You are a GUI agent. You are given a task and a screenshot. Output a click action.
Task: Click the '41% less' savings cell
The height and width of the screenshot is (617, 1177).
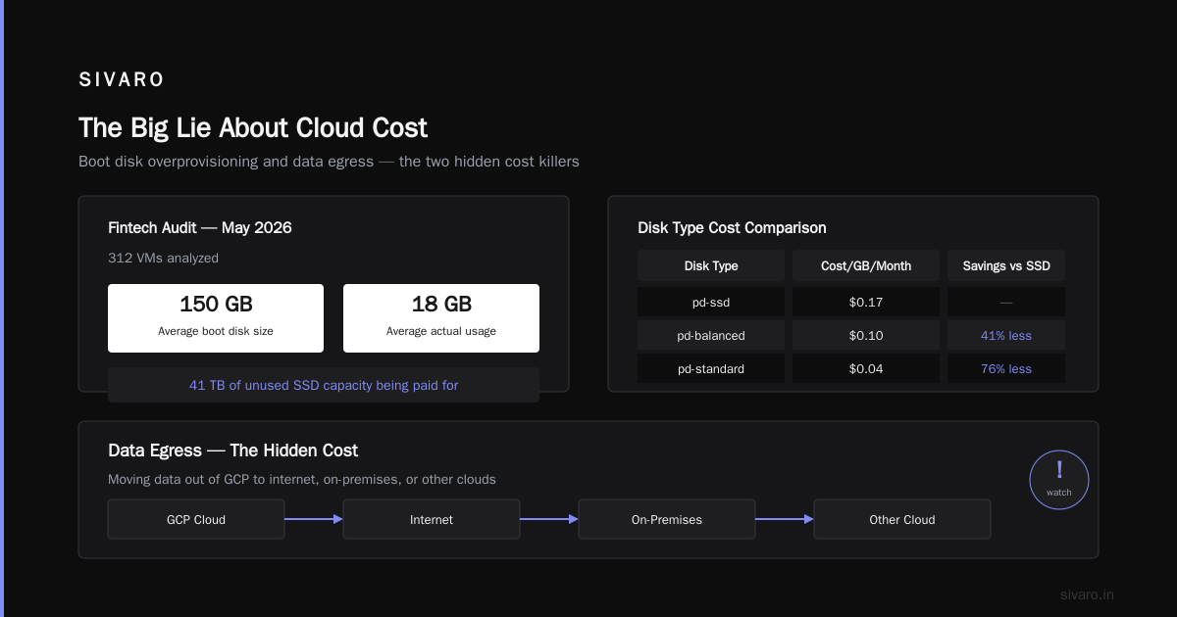tap(1006, 335)
